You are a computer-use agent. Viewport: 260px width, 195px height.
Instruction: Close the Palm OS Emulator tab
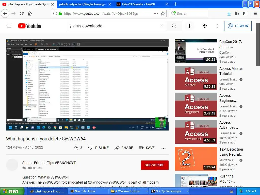click(167, 4)
